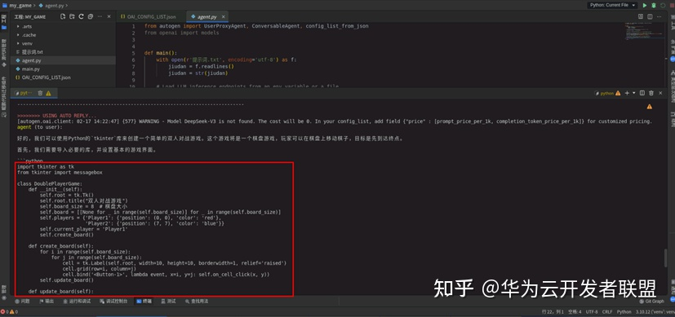Open the new terminal profile dropdown arrow

(633, 93)
